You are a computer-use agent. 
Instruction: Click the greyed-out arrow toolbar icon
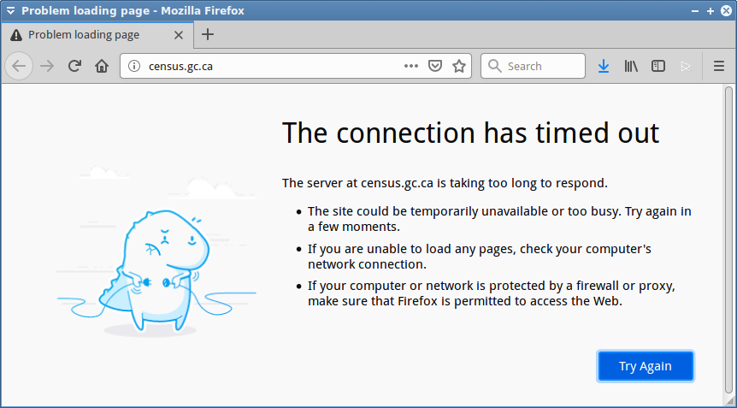[x=686, y=66]
